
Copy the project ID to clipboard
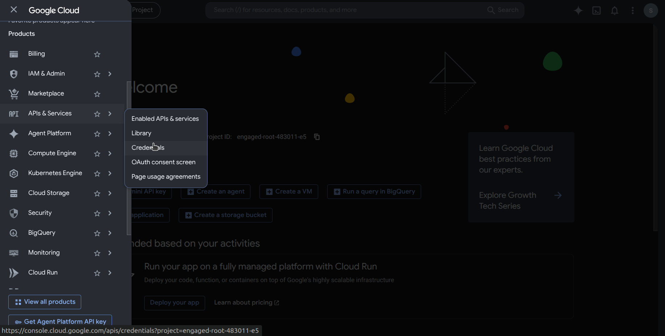(317, 137)
